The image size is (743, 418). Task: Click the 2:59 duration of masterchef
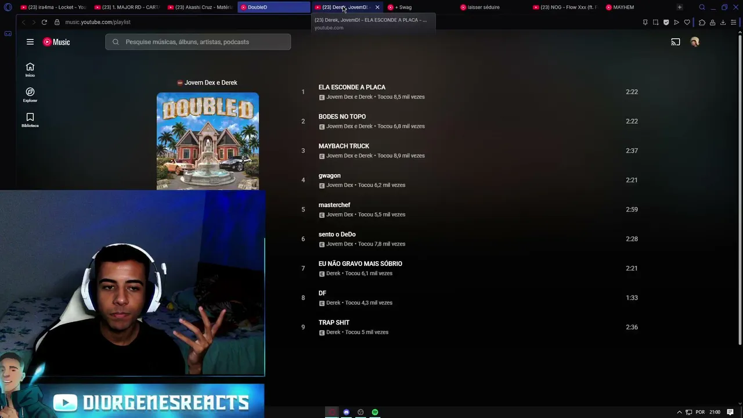tap(632, 210)
